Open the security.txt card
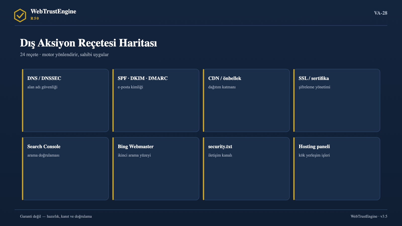The image size is (402, 226). (246, 169)
